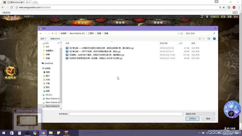Click the 录像 recording button in game
This screenshot has height=136, width=242.
pyautogui.click(x=229, y=17)
